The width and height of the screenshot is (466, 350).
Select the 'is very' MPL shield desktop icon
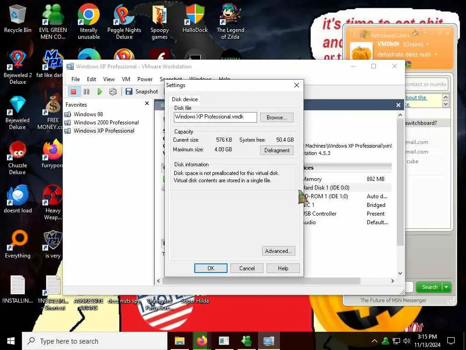[x=53, y=244]
